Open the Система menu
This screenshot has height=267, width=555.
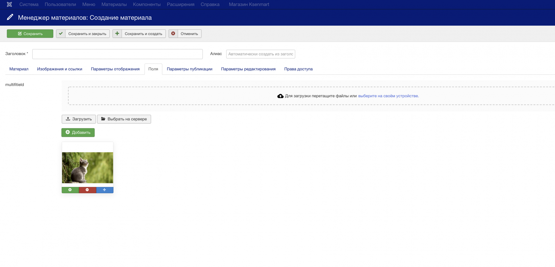[29, 4]
